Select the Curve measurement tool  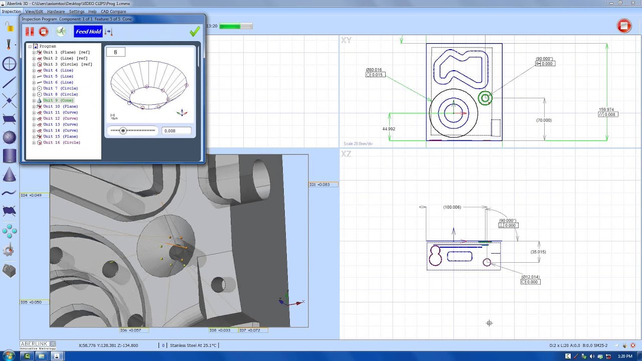point(9,193)
